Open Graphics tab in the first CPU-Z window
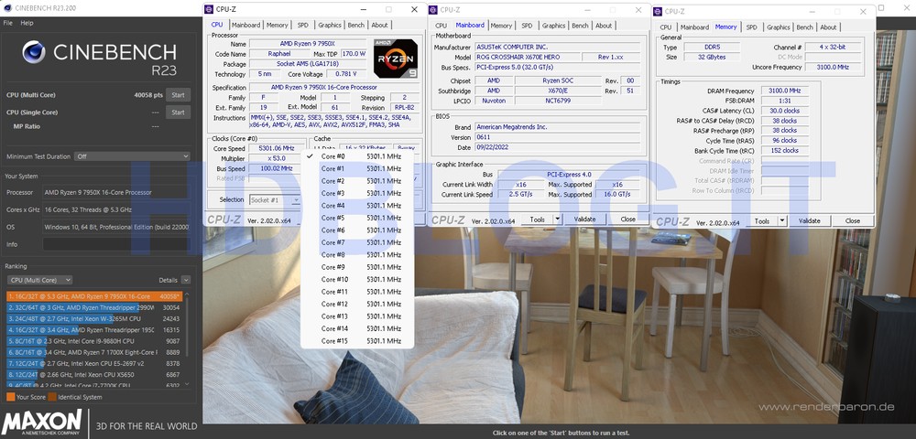Image resolution: width=916 pixels, height=439 pixels. pyautogui.click(x=330, y=25)
